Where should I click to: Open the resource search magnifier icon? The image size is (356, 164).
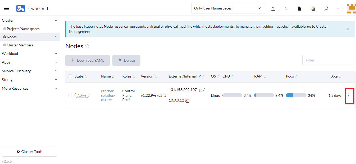point(326,8)
